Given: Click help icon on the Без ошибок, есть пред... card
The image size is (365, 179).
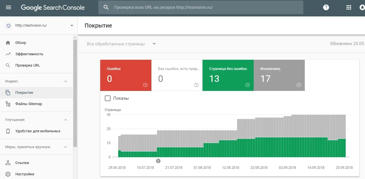Looking at the screenshot, I should [196, 85].
